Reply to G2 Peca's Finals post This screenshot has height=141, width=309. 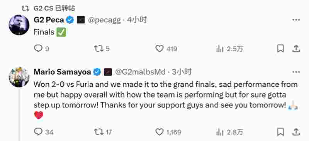coord(41,49)
